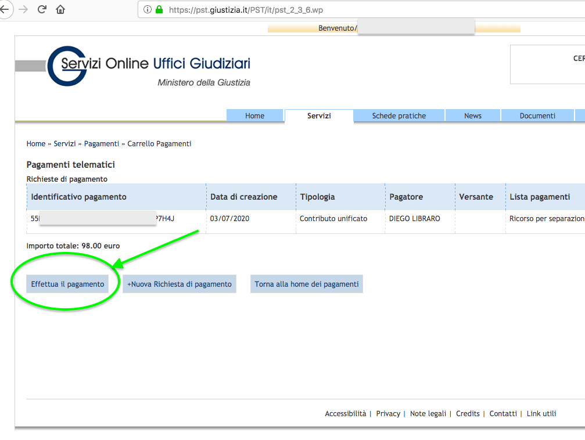Screen dimensions: 585x440
Task: Open the Link utili footer link
Action: (x=541, y=413)
